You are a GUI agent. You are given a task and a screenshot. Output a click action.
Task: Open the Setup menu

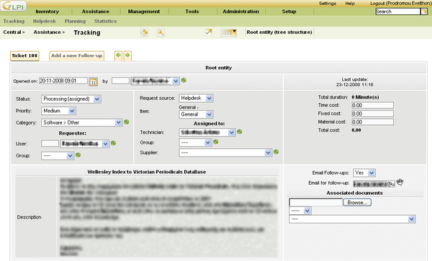289,12
